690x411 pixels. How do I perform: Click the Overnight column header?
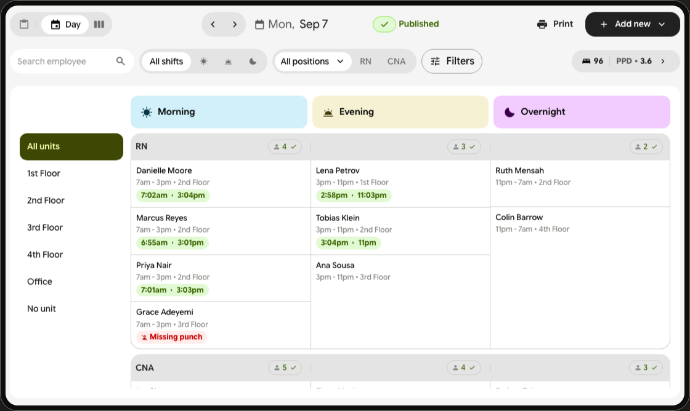[x=582, y=112]
